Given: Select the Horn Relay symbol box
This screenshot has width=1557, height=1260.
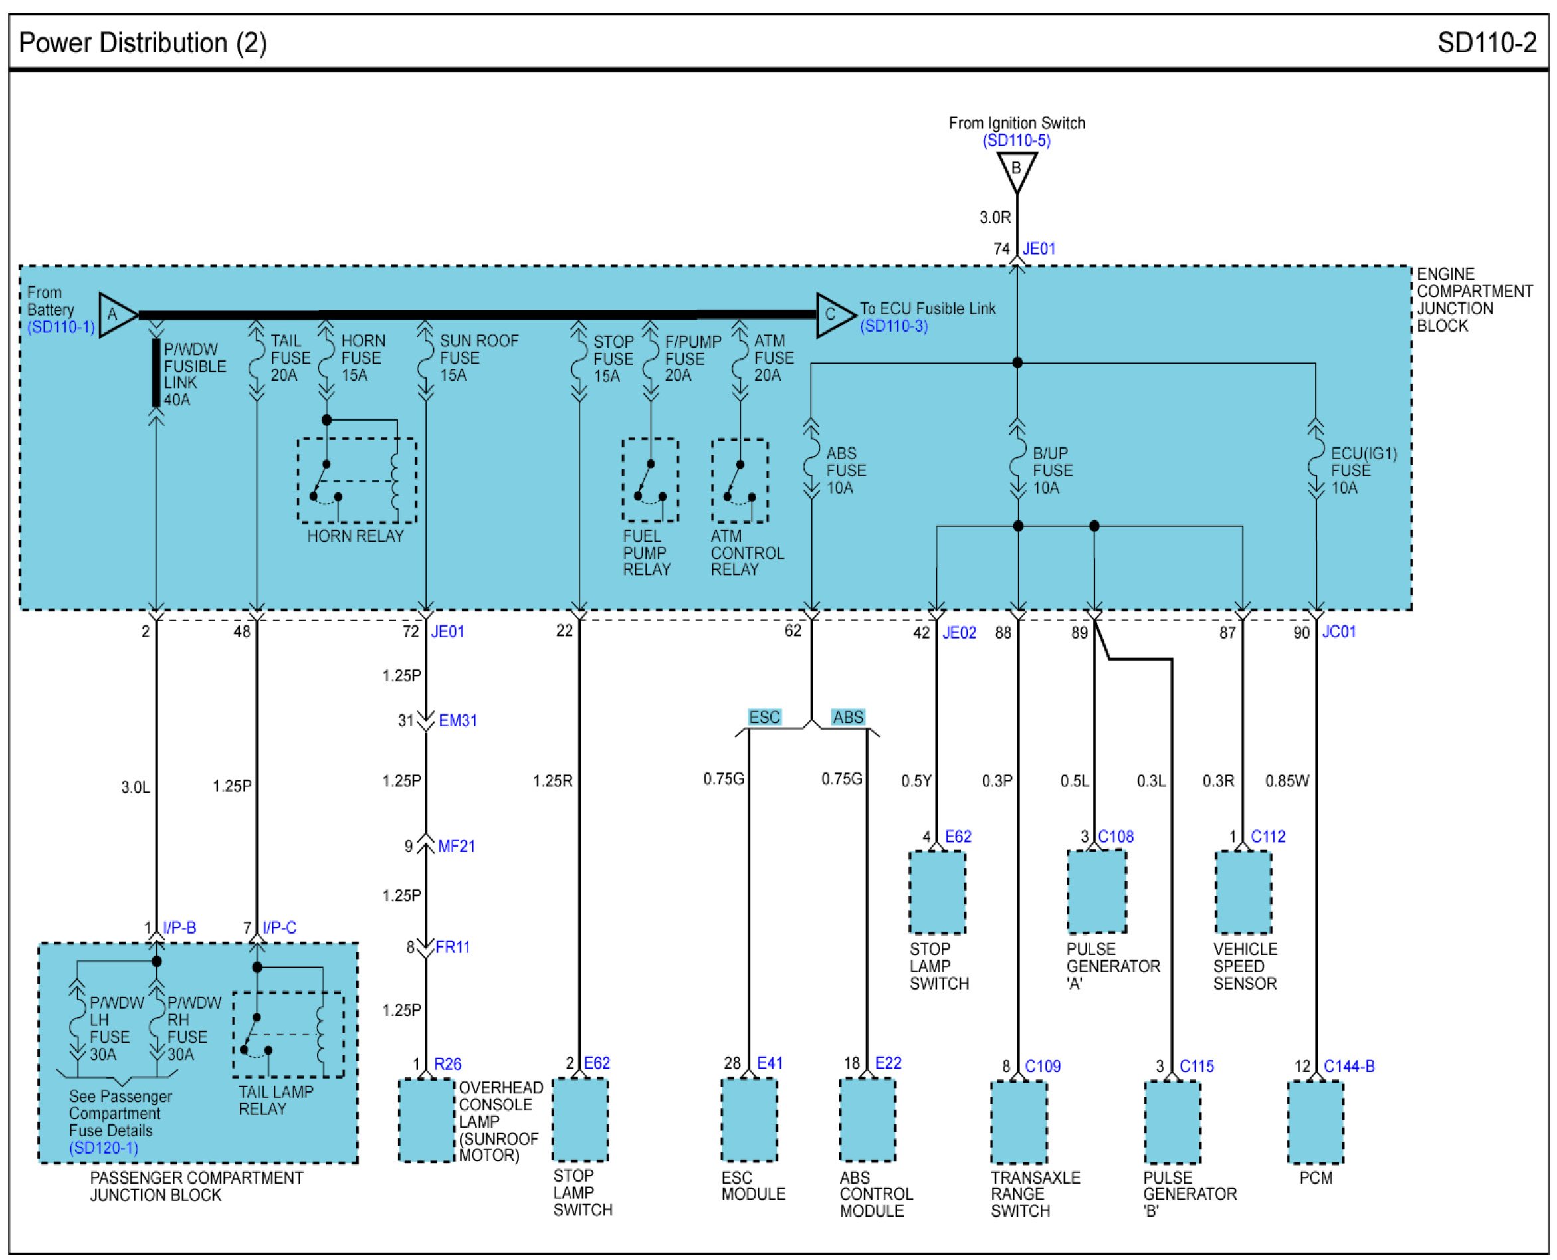Looking at the screenshot, I should tap(356, 480).
